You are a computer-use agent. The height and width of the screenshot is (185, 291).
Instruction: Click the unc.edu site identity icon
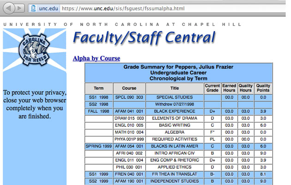click(x=33, y=8)
